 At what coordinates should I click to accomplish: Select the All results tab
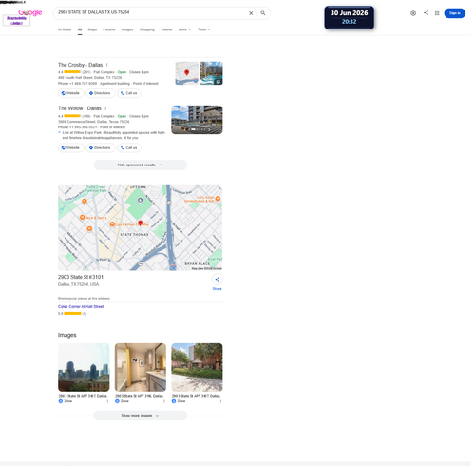80,29
